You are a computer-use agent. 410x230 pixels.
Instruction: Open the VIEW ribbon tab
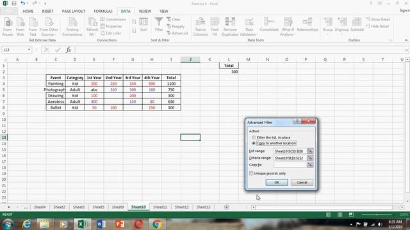tap(164, 11)
